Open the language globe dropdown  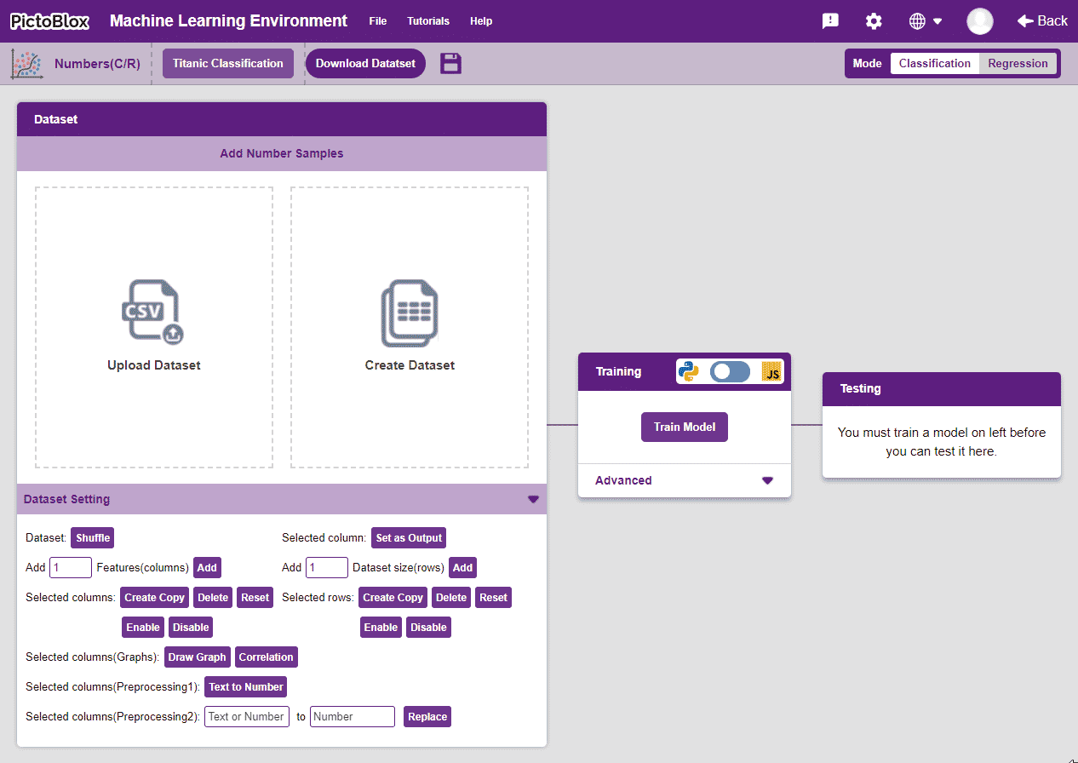pyautogui.click(x=925, y=21)
